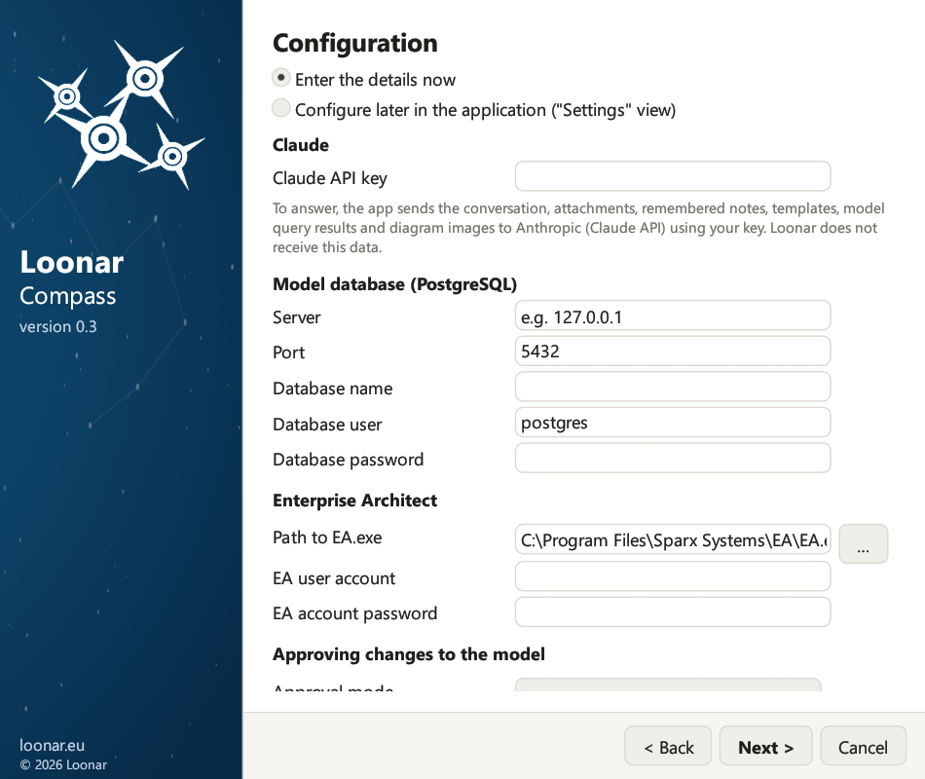Click the "Path to EA.exe" label
Viewport: 925px width, 779px height.
[x=327, y=538]
